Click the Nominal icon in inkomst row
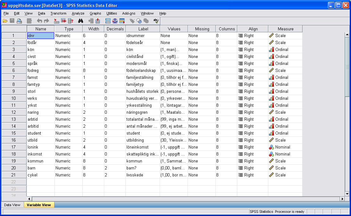Image resolution: width=351 pixels, height=216 pixels. pos(271,154)
